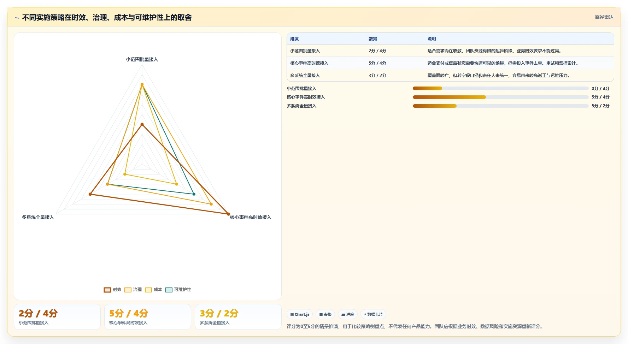
Task: Open the 2分 / 4分 summary card
Action: click(57, 317)
